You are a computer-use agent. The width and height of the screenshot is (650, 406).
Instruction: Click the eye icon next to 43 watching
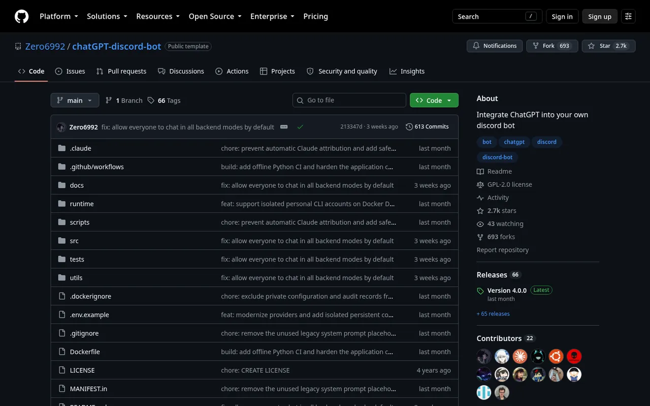(480, 224)
